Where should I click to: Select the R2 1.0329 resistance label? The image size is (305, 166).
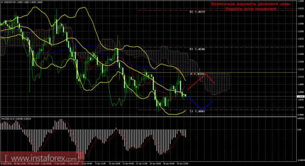pos(197,12)
